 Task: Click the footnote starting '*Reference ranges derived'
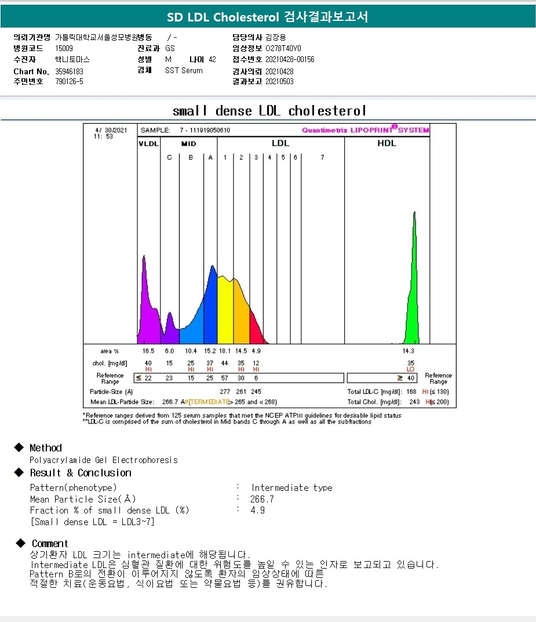(x=242, y=415)
